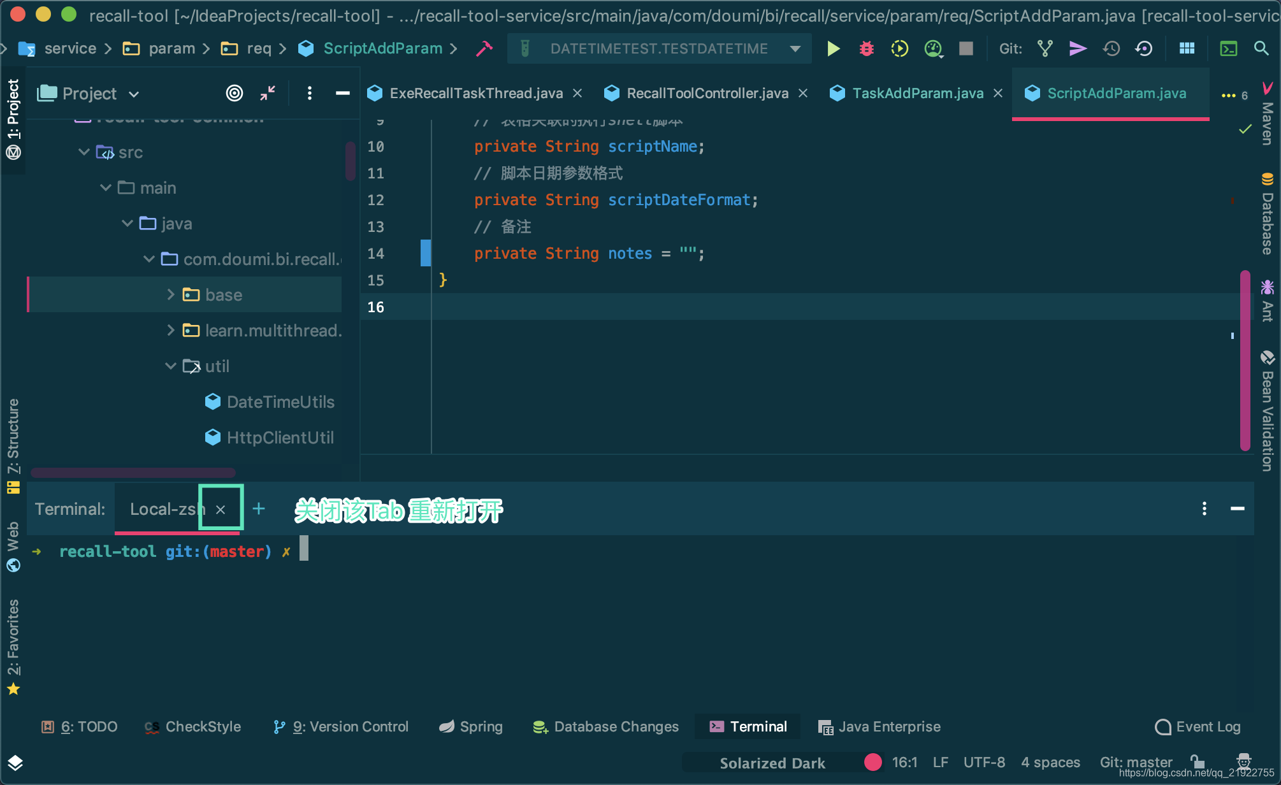This screenshot has height=785, width=1281.
Task: Click the Build project hammer icon
Action: point(484,48)
